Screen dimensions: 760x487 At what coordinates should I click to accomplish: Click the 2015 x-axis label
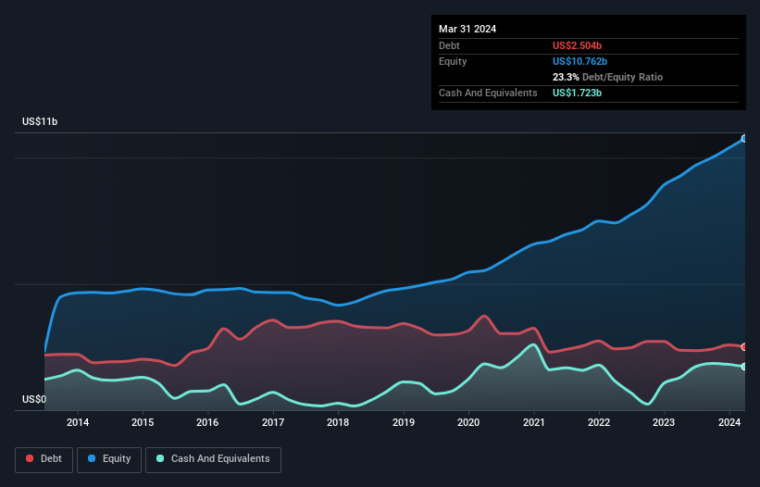coord(143,422)
